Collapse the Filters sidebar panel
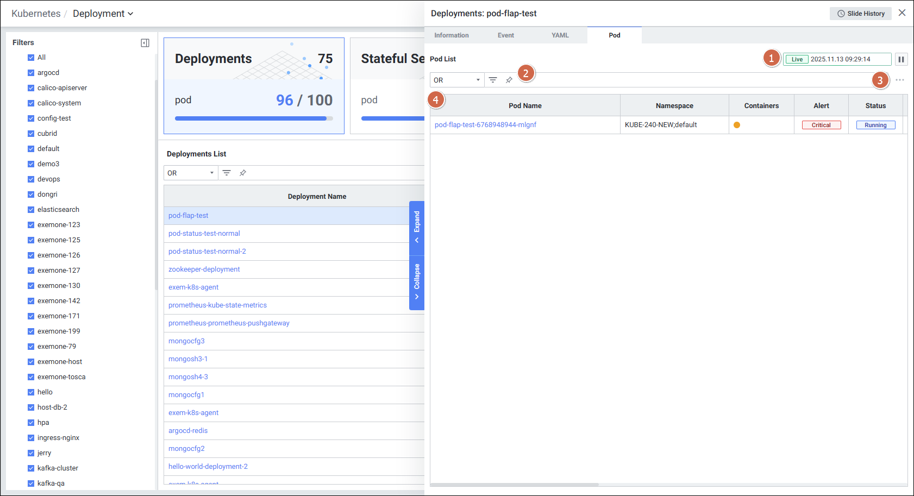Image resolution: width=914 pixels, height=496 pixels. (x=145, y=43)
